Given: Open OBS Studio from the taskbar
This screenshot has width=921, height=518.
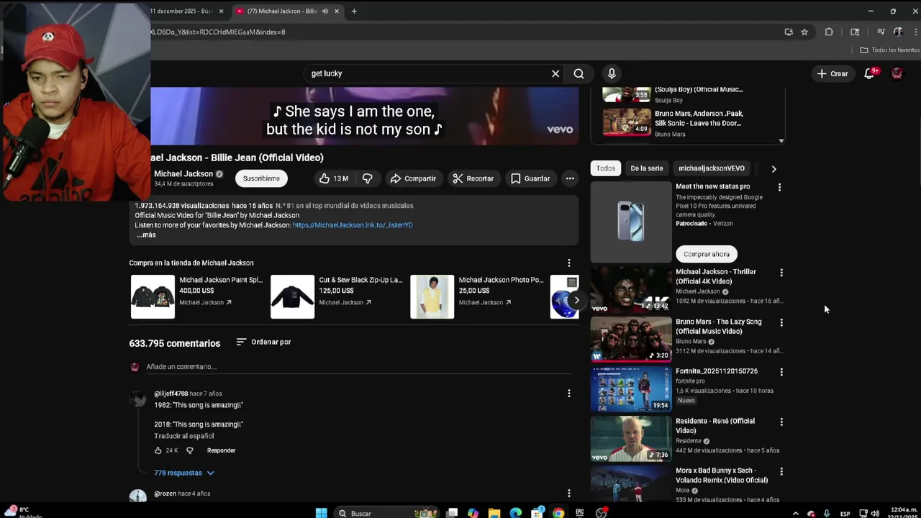Looking at the screenshot, I should tap(601, 513).
